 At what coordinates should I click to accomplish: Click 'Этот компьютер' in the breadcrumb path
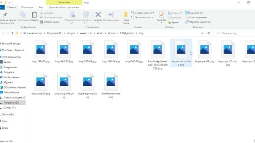point(33,33)
